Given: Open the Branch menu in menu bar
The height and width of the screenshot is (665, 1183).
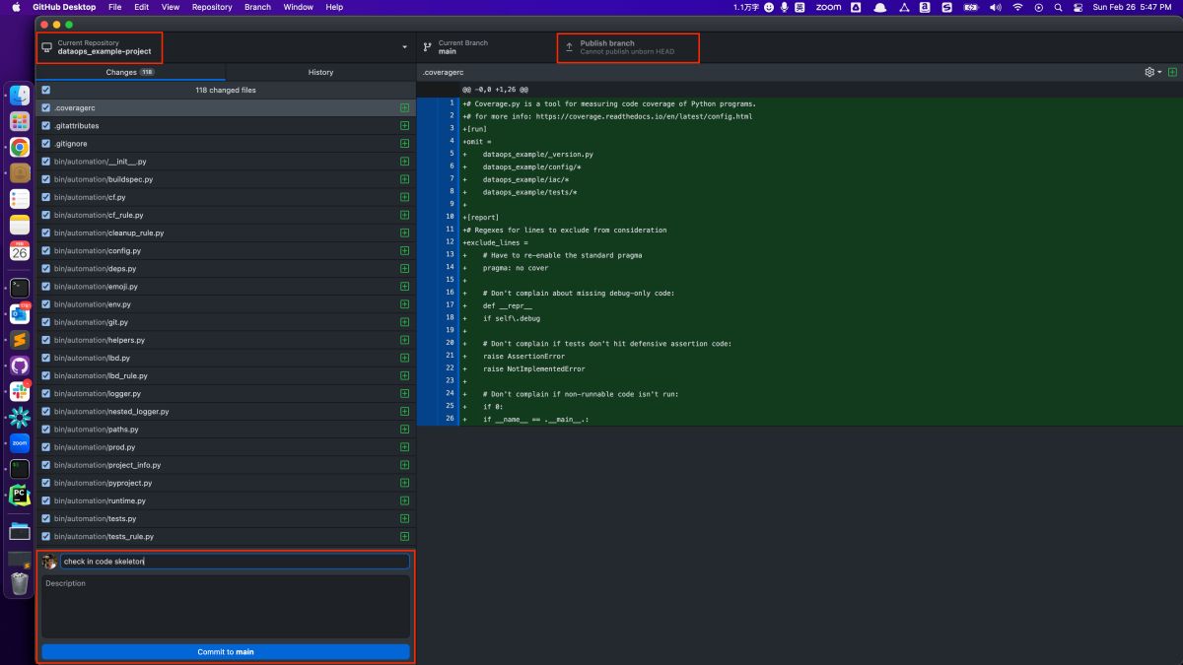Looking at the screenshot, I should (257, 7).
